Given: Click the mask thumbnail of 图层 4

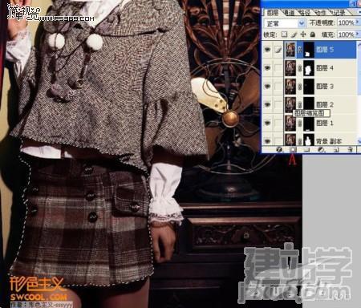Looking at the screenshot, I should pos(309,68).
